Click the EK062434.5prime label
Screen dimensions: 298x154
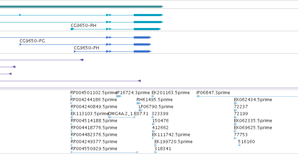point(253,100)
